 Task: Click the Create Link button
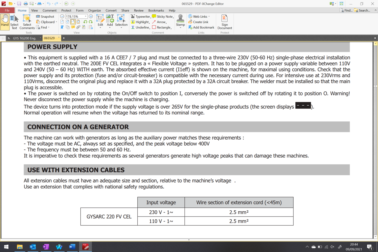point(198,22)
